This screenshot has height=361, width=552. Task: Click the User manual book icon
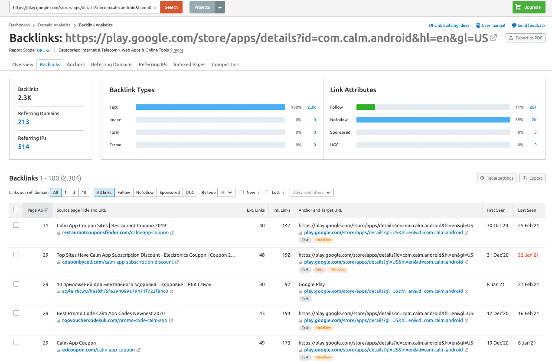(478, 26)
